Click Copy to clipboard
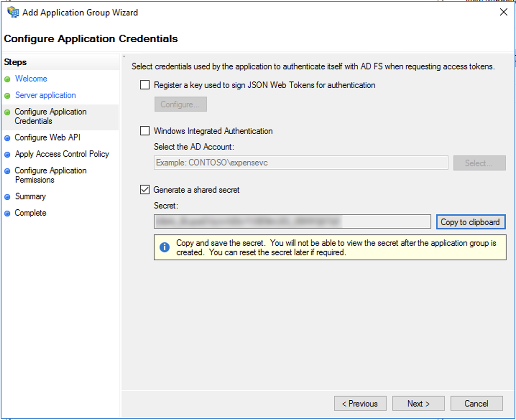This screenshot has height=420, width=516. pos(471,221)
